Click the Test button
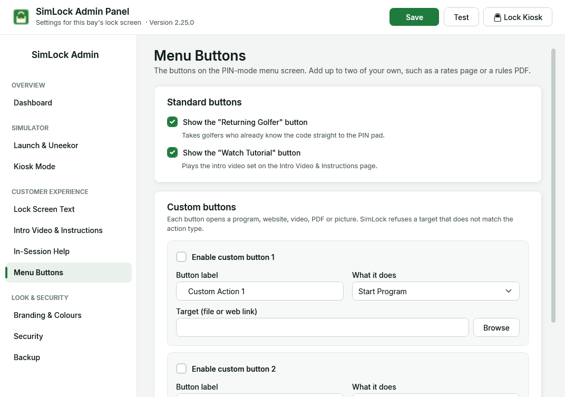Image resolution: width=565 pixels, height=397 pixels. click(461, 17)
